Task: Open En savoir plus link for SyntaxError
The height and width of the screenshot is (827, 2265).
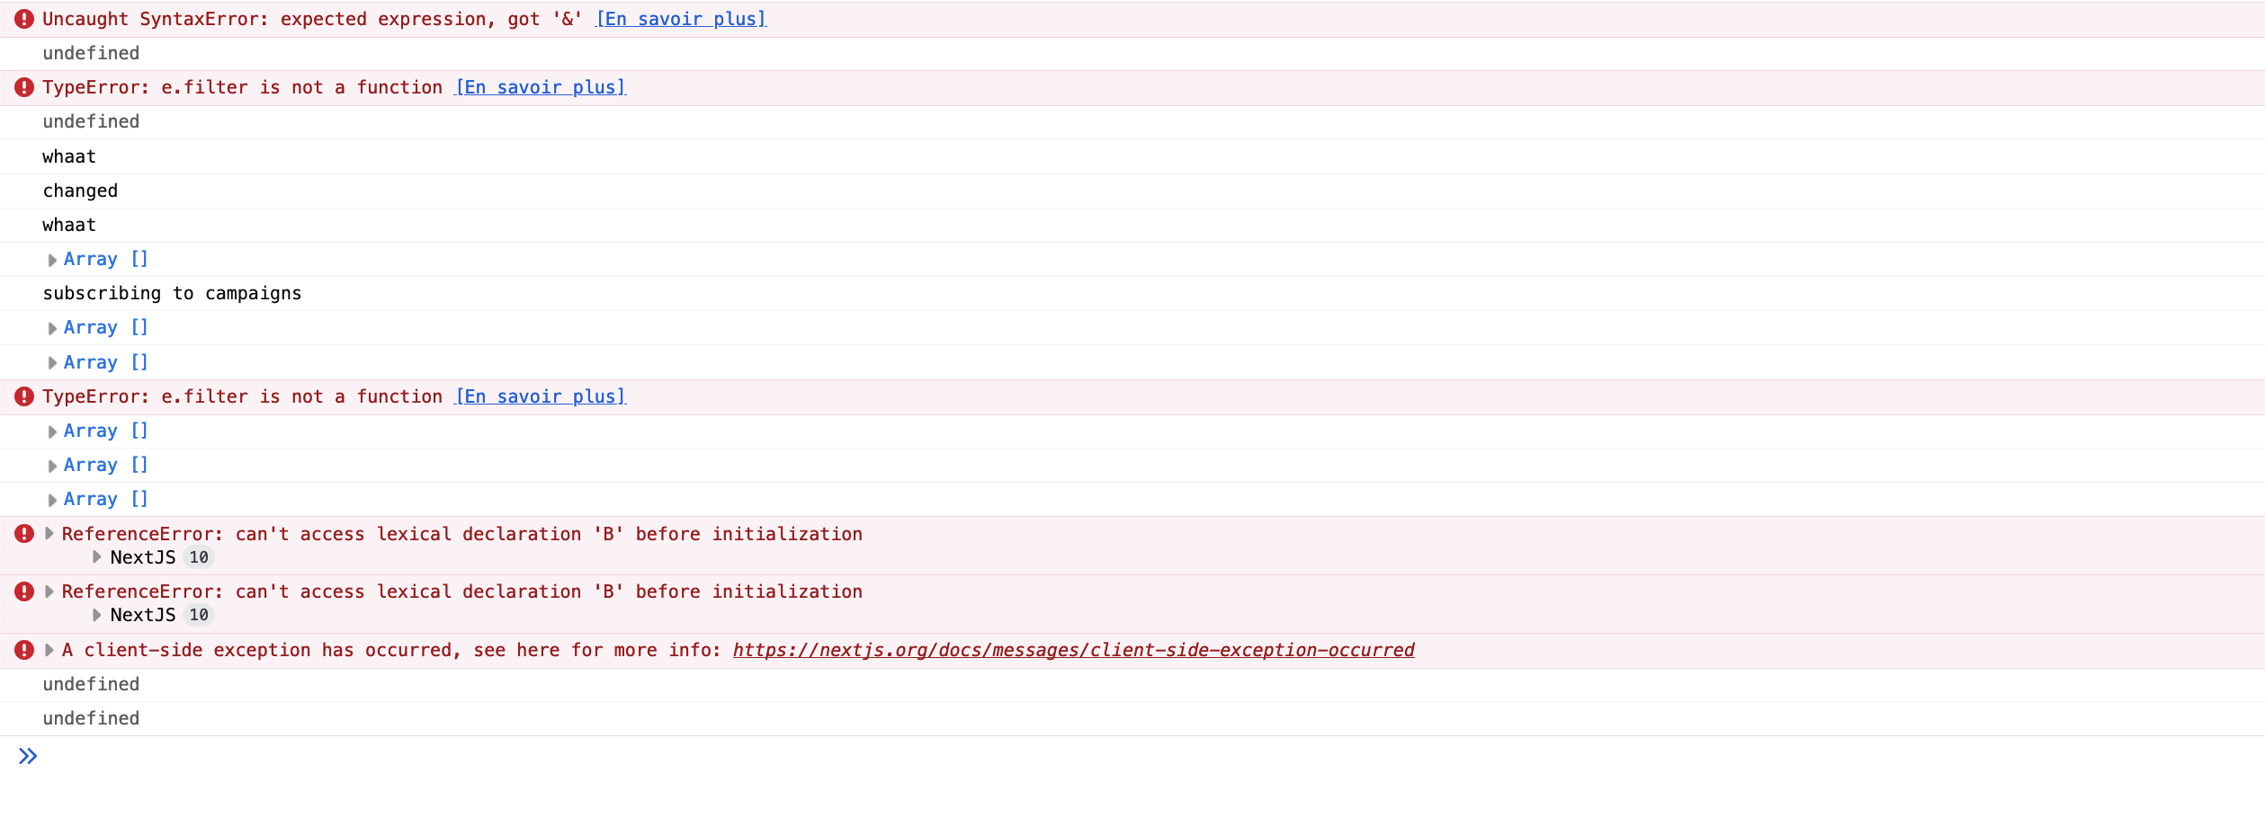Action: click(x=681, y=19)
